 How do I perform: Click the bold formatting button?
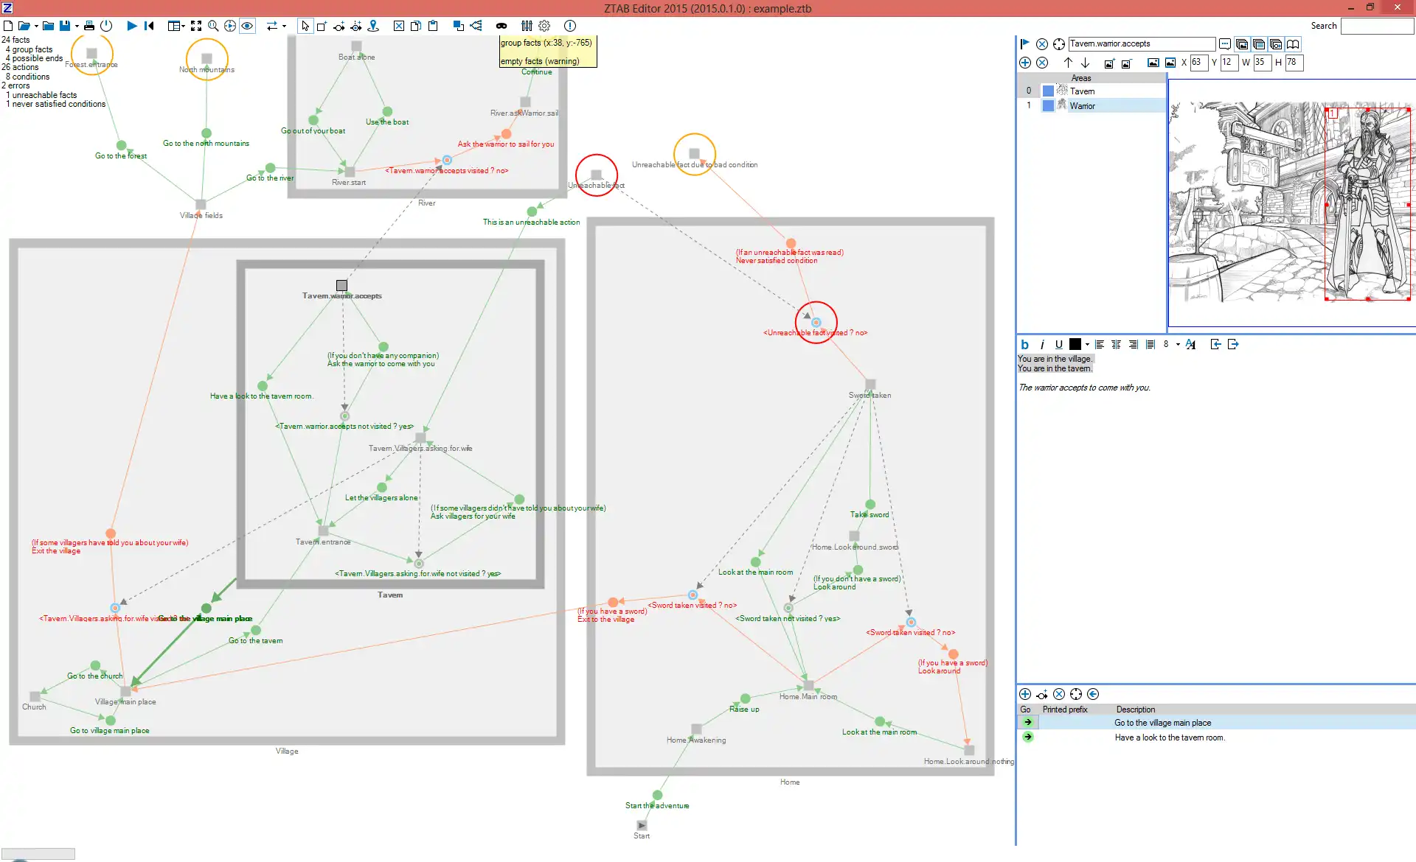tap(1024, 345)
